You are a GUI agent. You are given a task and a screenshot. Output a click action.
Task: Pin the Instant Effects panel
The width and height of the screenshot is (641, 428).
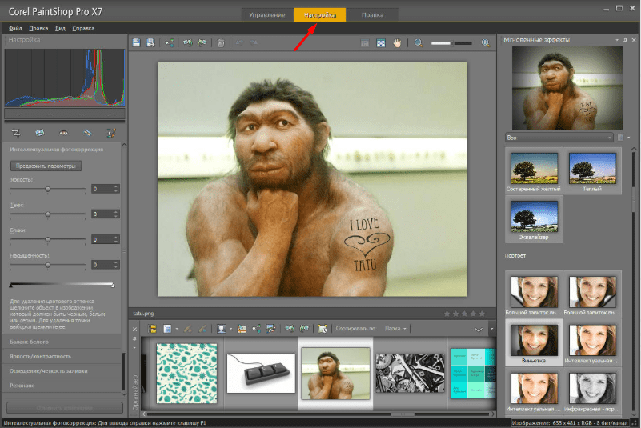(625, 39)
